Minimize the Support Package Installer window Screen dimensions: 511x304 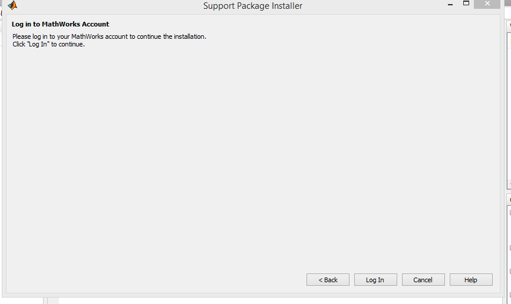450,5
